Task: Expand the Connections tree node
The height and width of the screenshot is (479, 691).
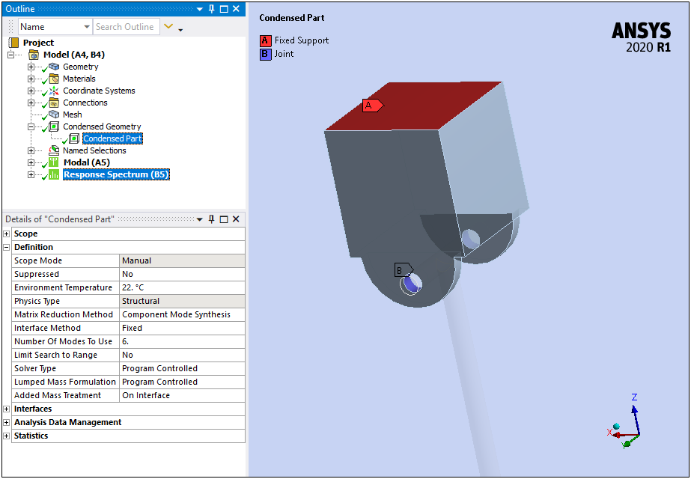Action: (31, 103)
